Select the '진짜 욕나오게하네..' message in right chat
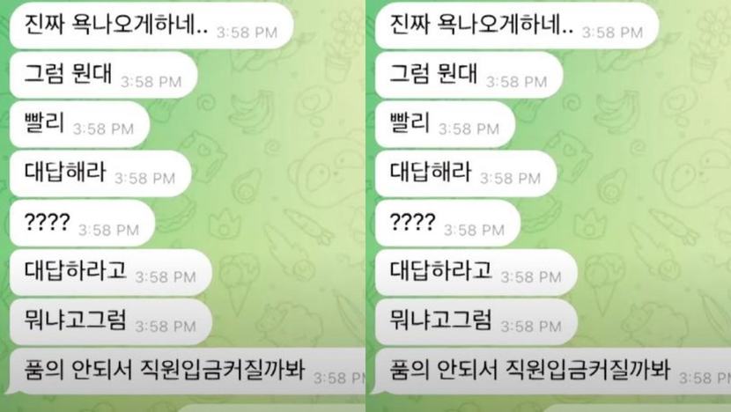Viewport: 731px width, 412px height. (x=517, y=26)
